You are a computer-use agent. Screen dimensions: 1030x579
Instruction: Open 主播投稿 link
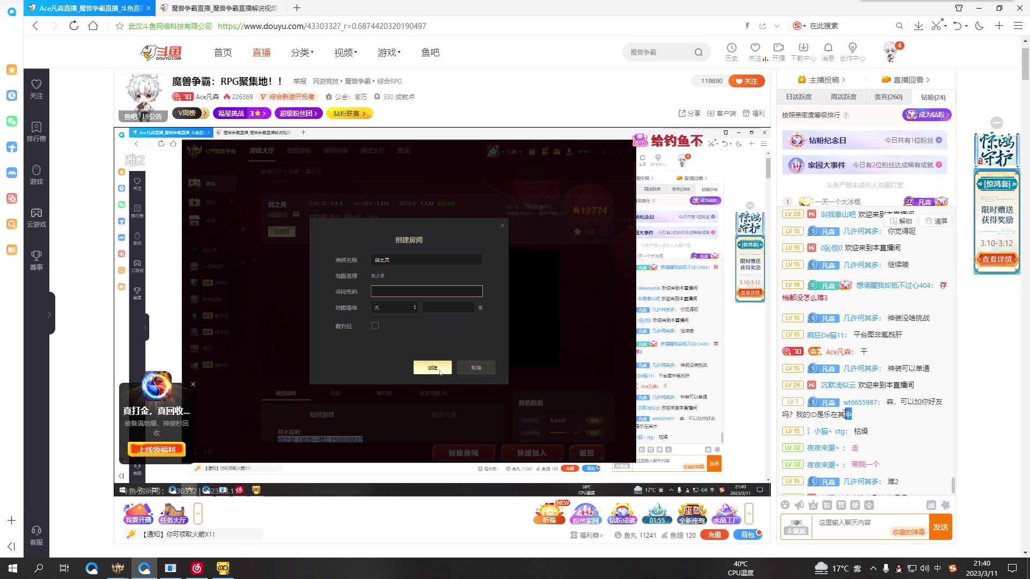tap(822, 80)
